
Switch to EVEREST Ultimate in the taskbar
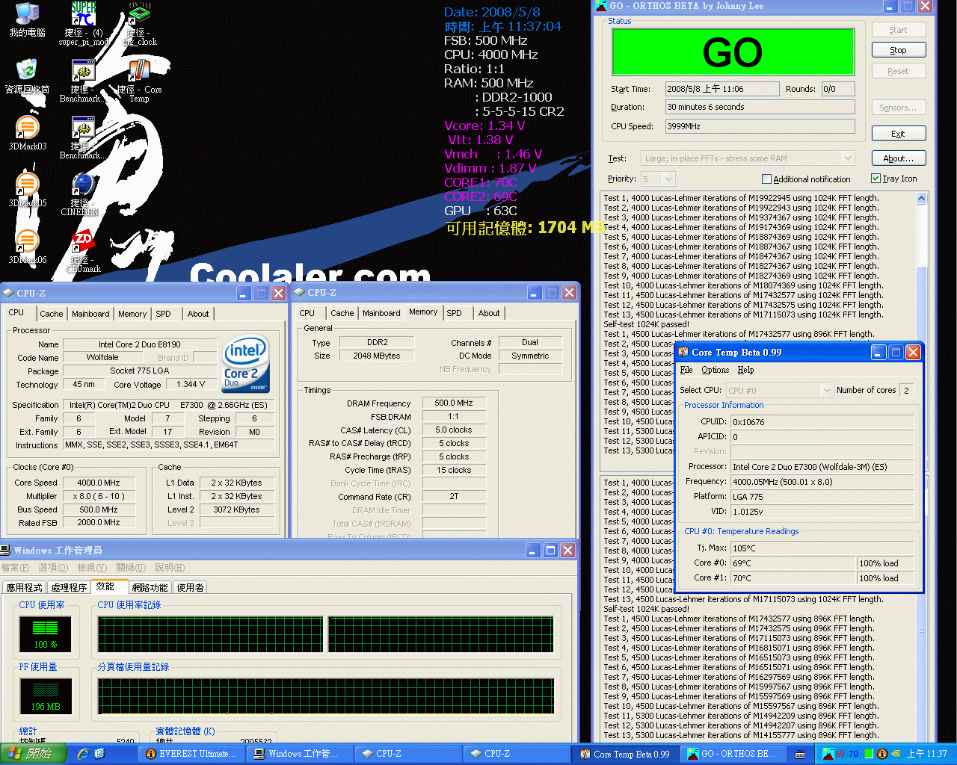click(x=191, y=754)
